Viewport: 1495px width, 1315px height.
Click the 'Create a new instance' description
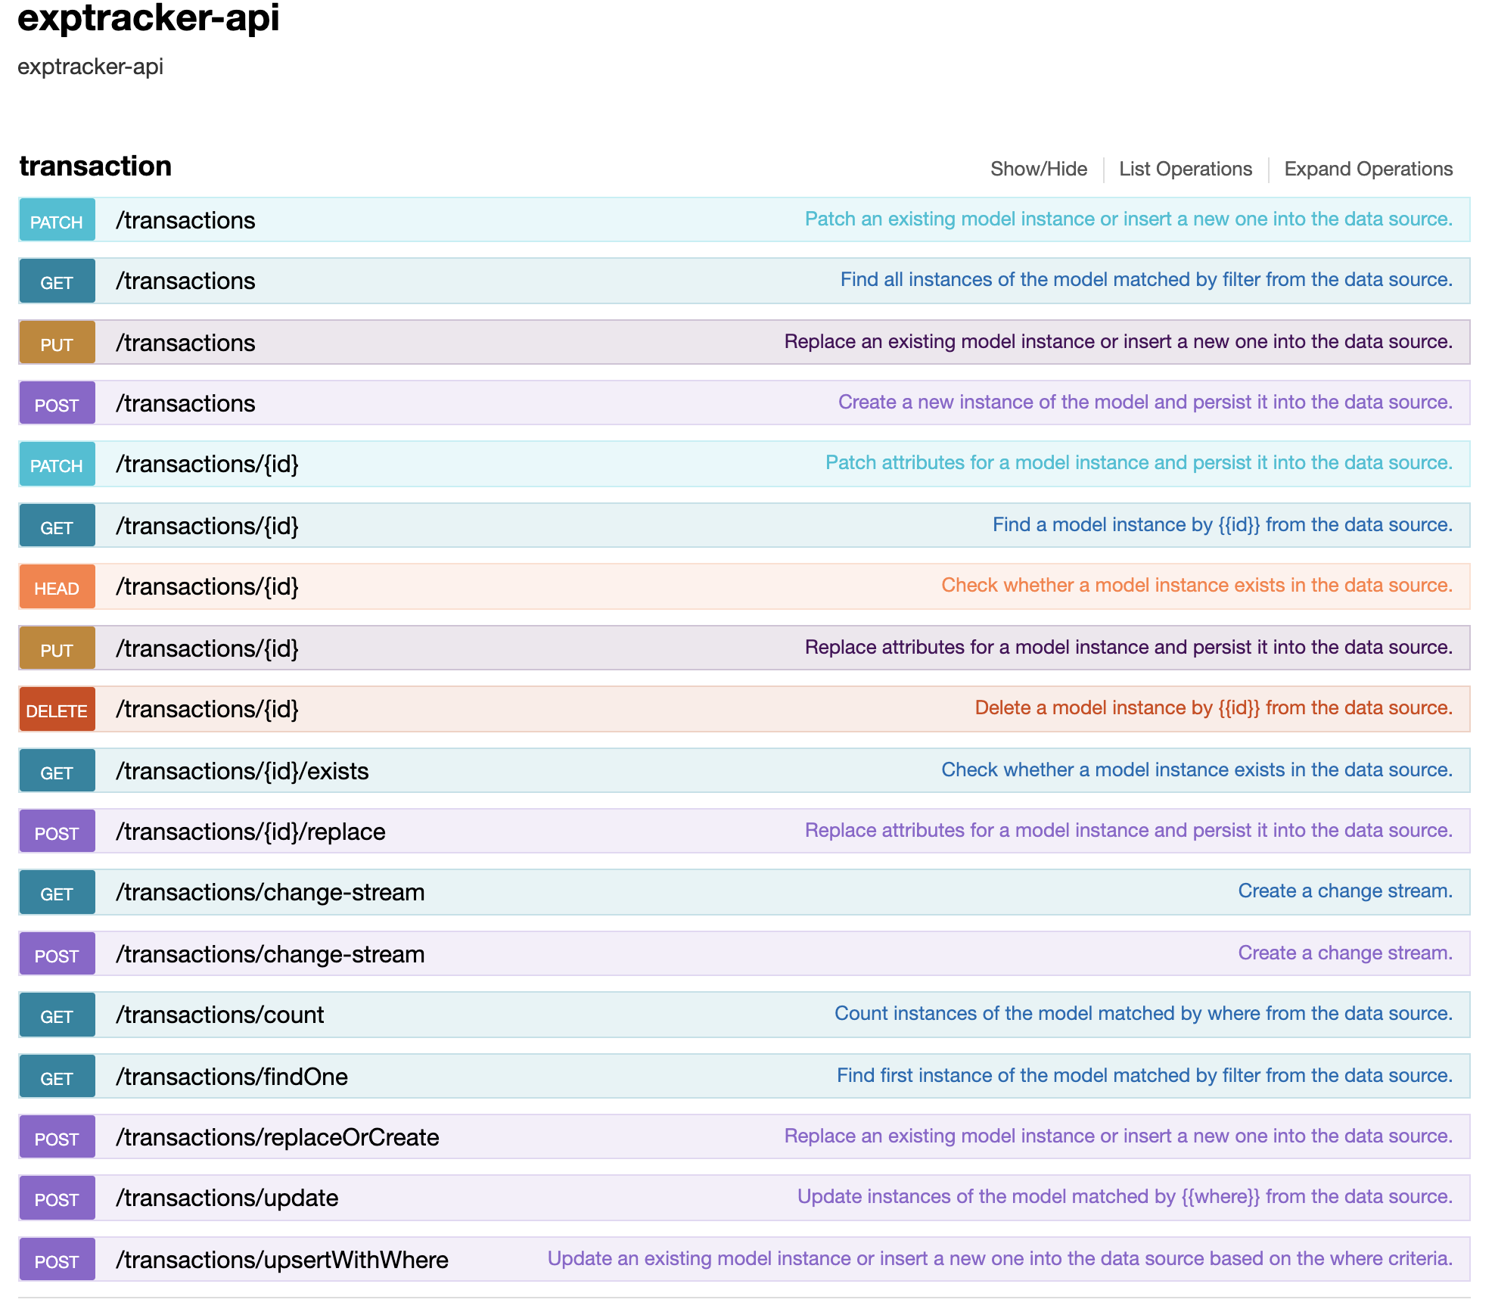coord(1145,402)
